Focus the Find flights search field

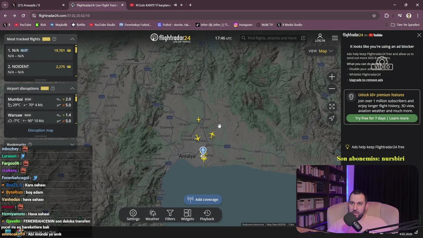tap(273, 38)
